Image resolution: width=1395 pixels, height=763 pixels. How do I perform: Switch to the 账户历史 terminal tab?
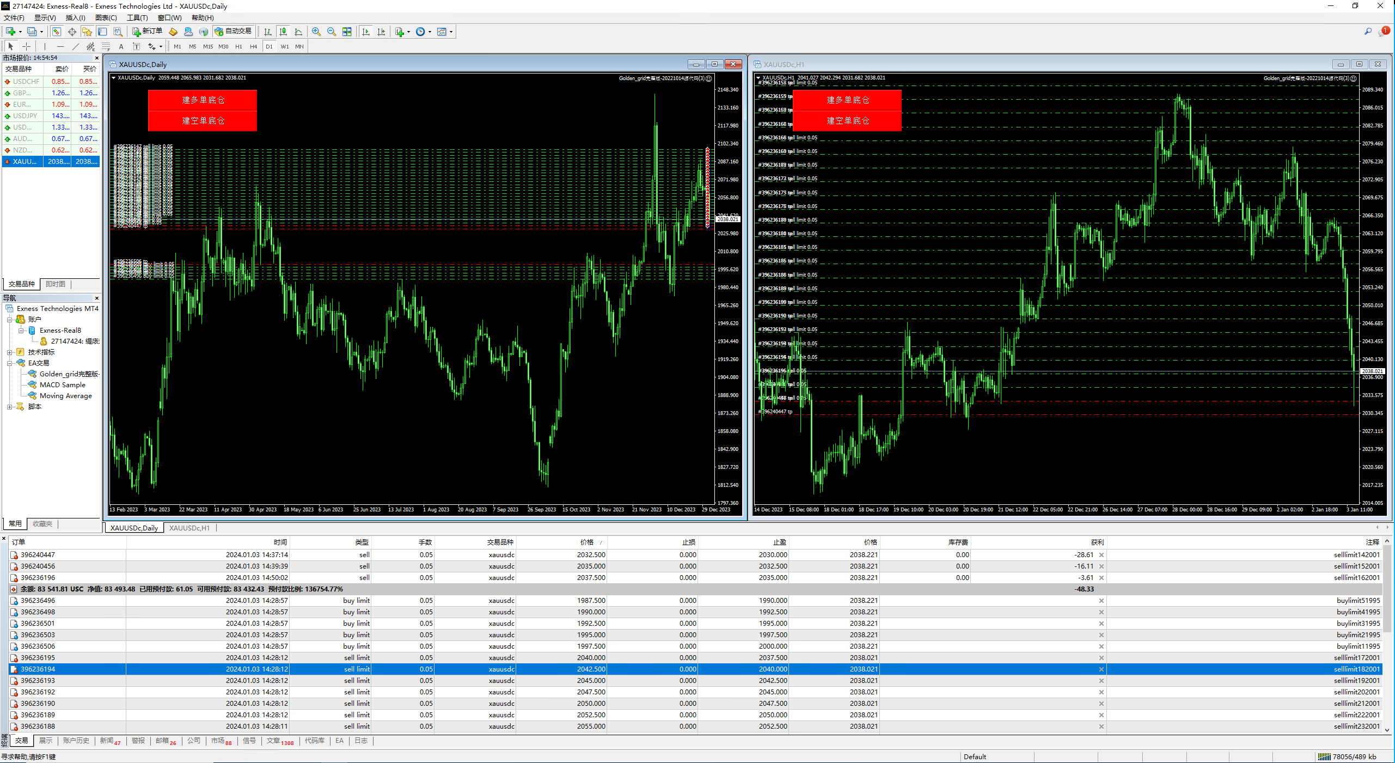[x=76, y=741]
